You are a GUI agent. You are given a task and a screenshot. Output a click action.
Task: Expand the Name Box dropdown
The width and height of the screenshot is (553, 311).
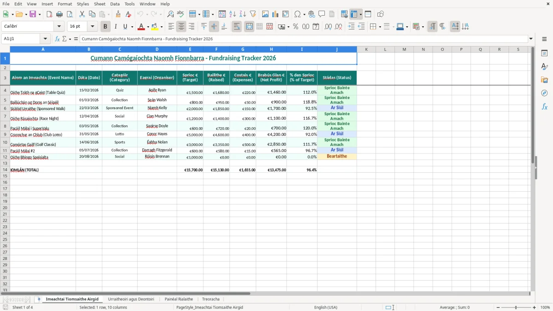45,39
